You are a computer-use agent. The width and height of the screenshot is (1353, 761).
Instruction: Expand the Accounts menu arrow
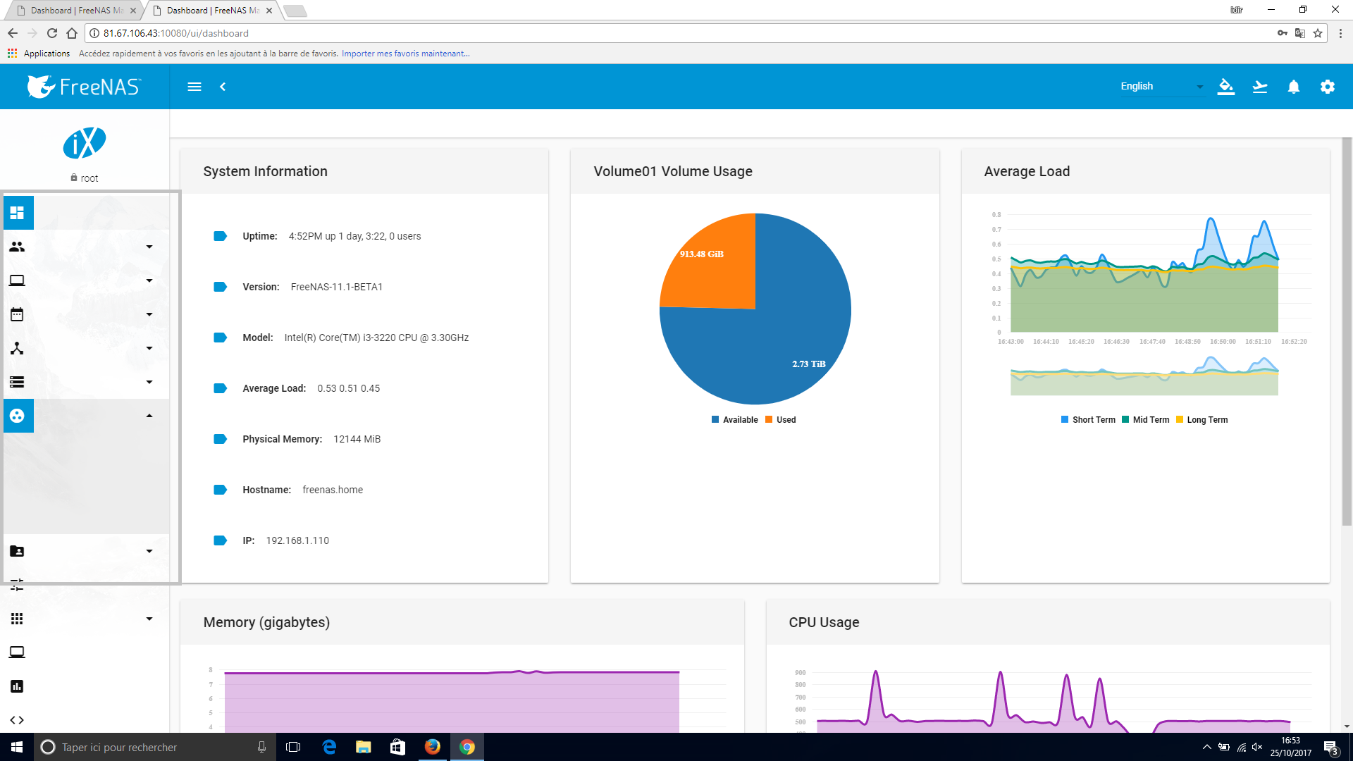coord(149,247)
